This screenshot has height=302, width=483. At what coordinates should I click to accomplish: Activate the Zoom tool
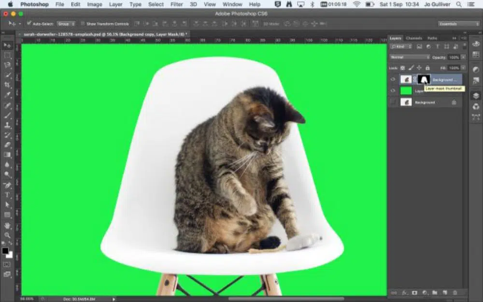(x=7, y=235)
